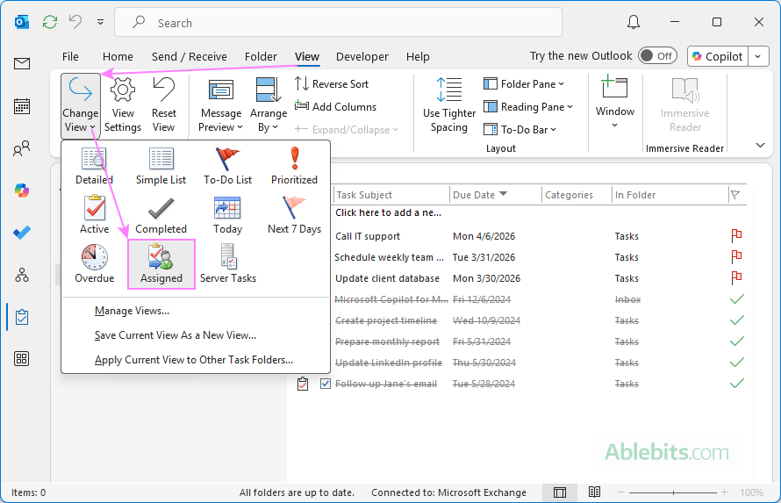Toggle the Try the new Outlook switch

coord(657,56)
